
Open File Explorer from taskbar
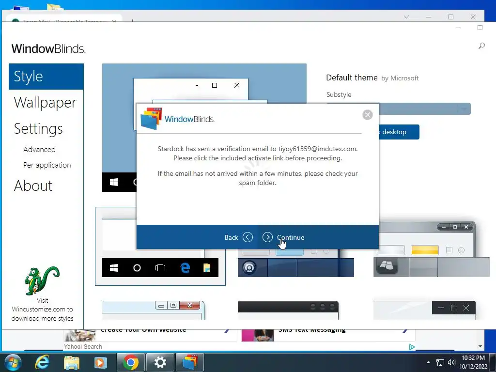tap(72, 362)
